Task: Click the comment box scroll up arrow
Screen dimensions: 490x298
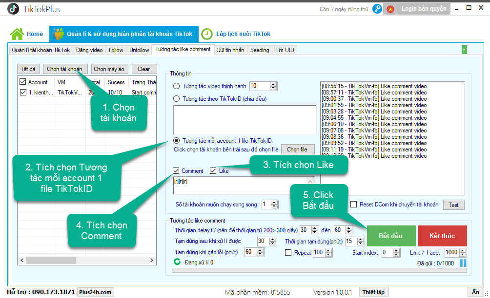Action: point(310,182)
